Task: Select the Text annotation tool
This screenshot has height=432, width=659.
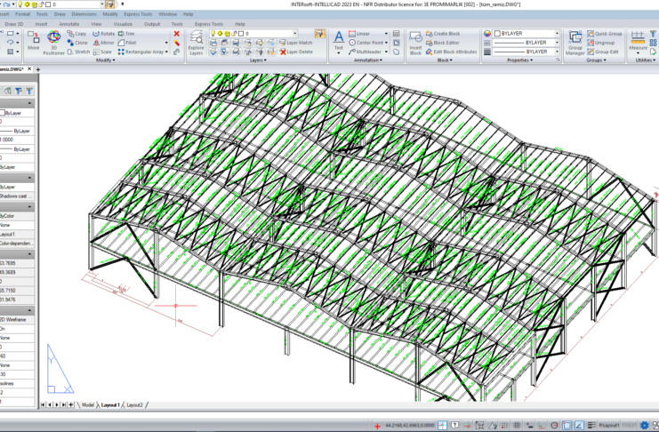Action: point(338,40)
